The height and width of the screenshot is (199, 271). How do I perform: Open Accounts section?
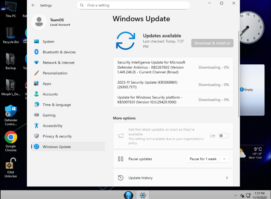click(x=68, y=94)
